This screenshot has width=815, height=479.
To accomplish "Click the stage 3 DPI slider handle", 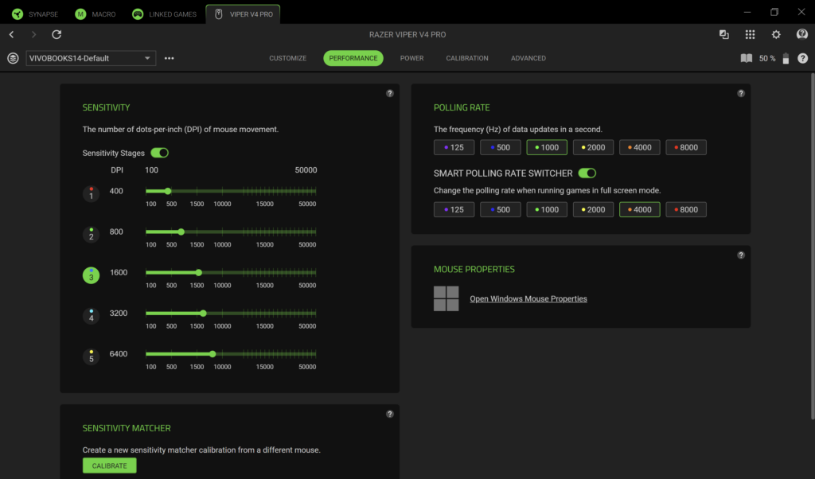I will coord(198,272).
